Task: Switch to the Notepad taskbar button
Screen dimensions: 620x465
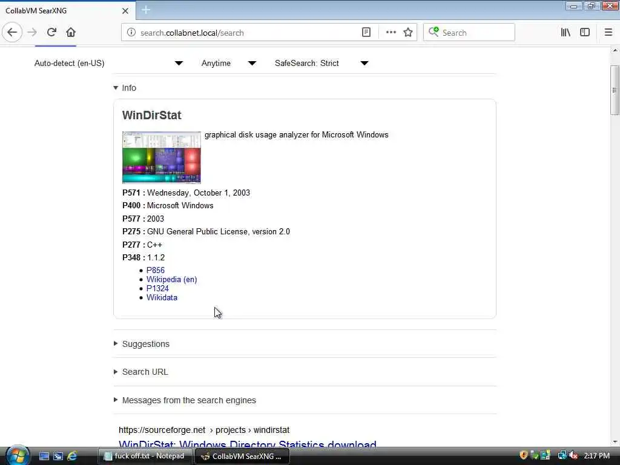Action: 145,456
